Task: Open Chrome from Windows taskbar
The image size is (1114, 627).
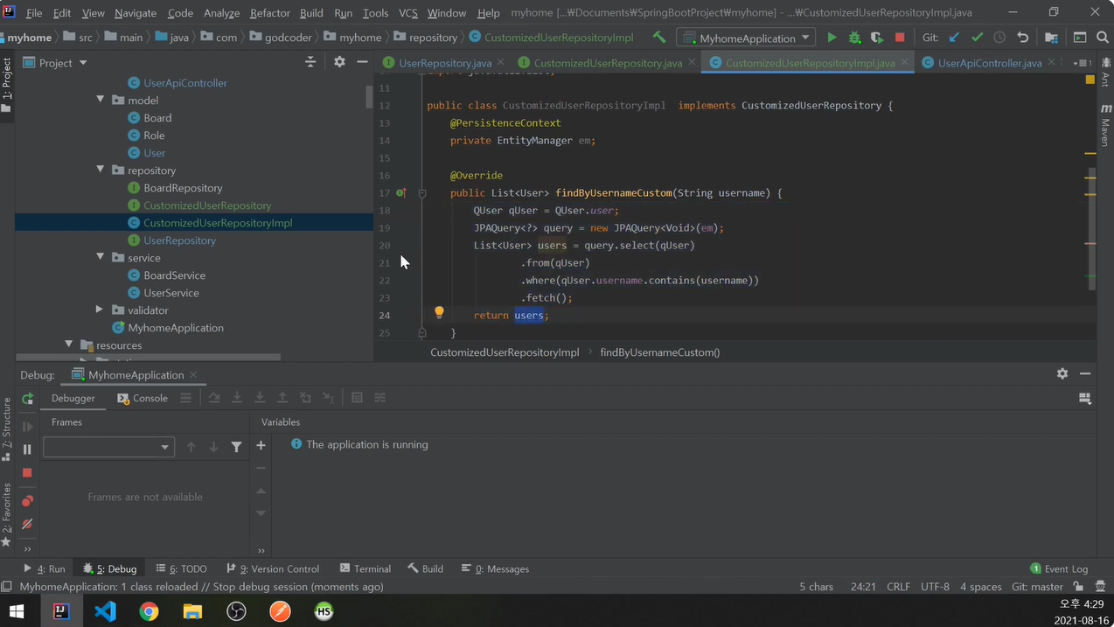Action: (149, 611)
